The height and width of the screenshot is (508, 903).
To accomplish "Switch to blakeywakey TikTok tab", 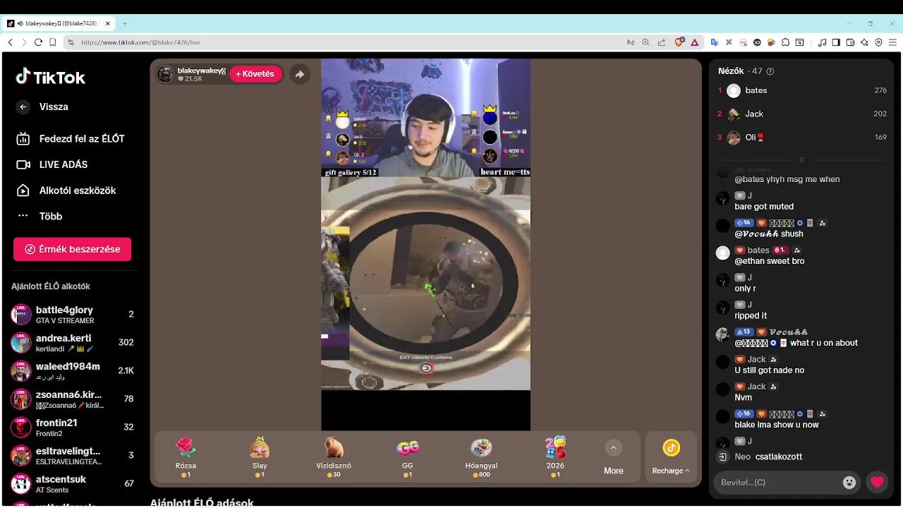I will (x=59, y=23).
